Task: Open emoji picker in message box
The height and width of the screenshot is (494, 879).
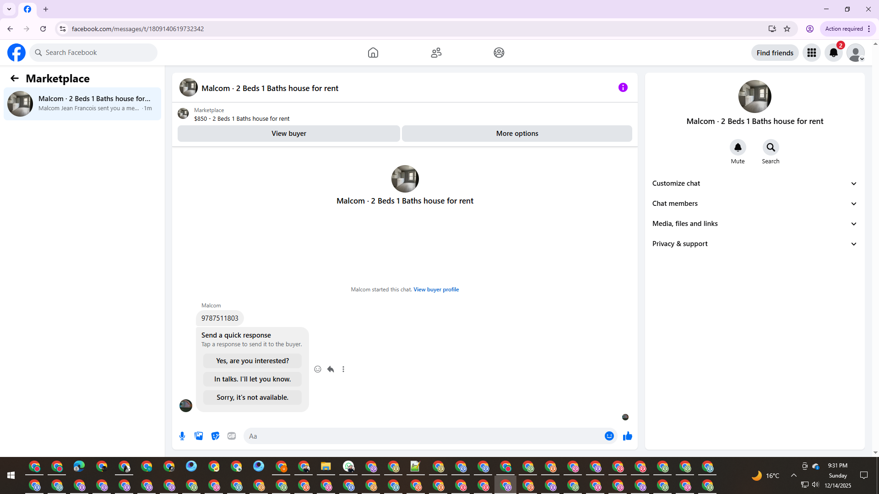Action: coord(609,436)
